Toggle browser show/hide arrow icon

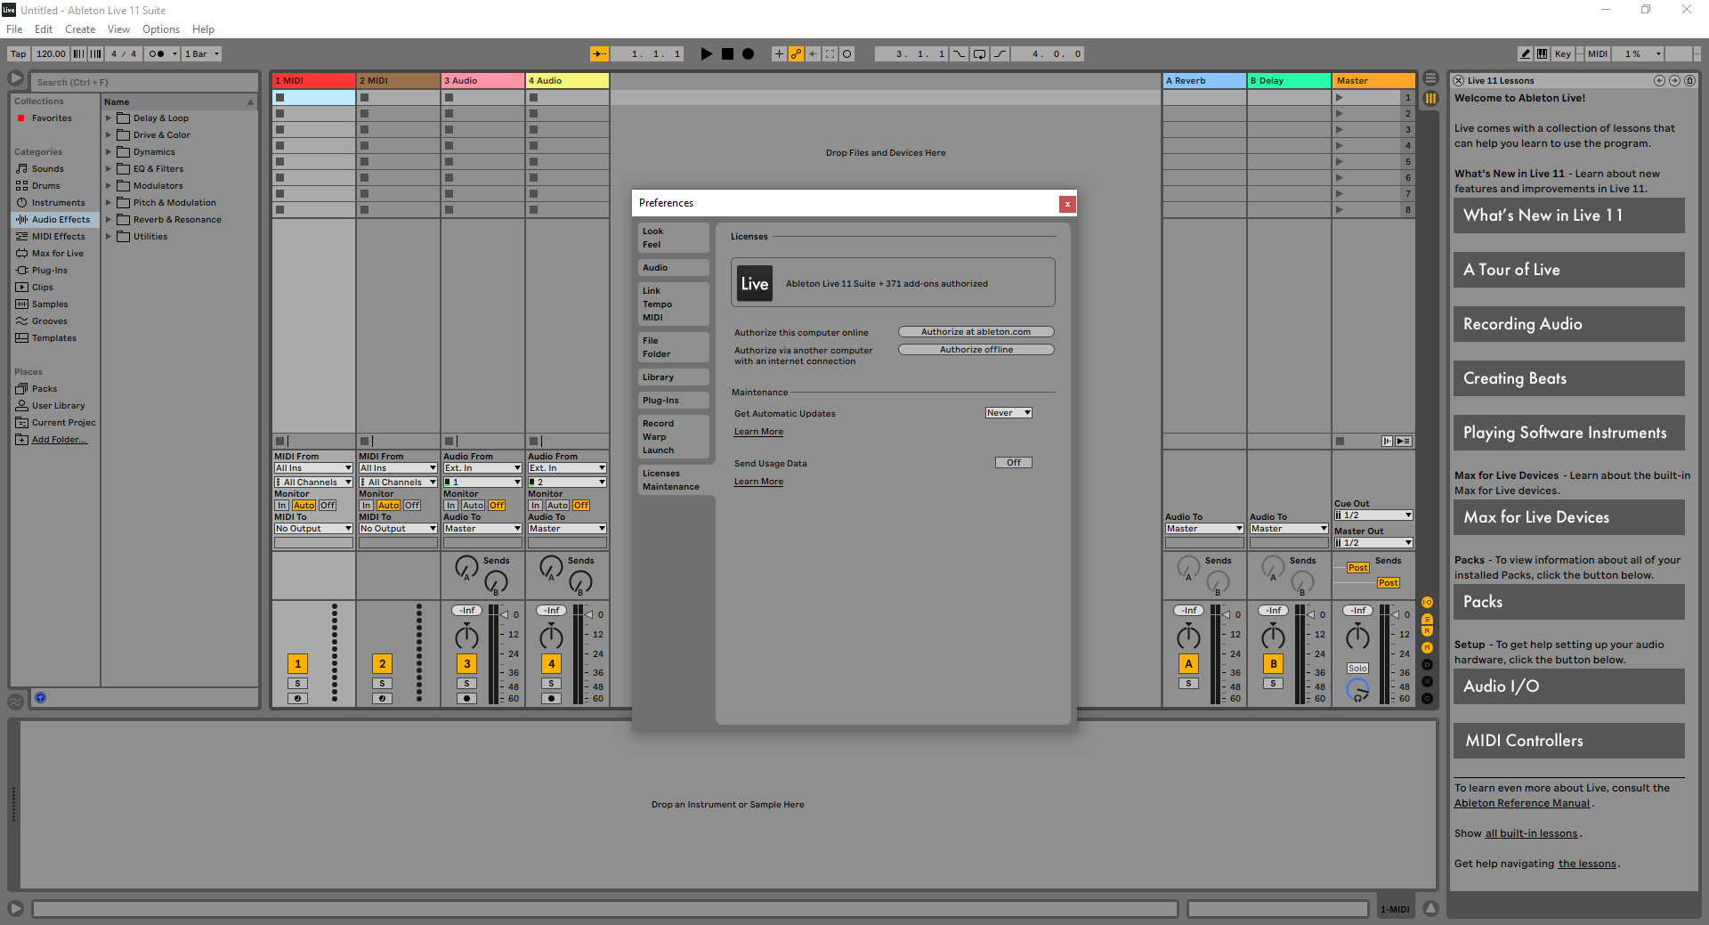tap(16, 78)
